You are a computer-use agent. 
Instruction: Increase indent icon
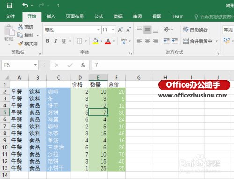175,41
